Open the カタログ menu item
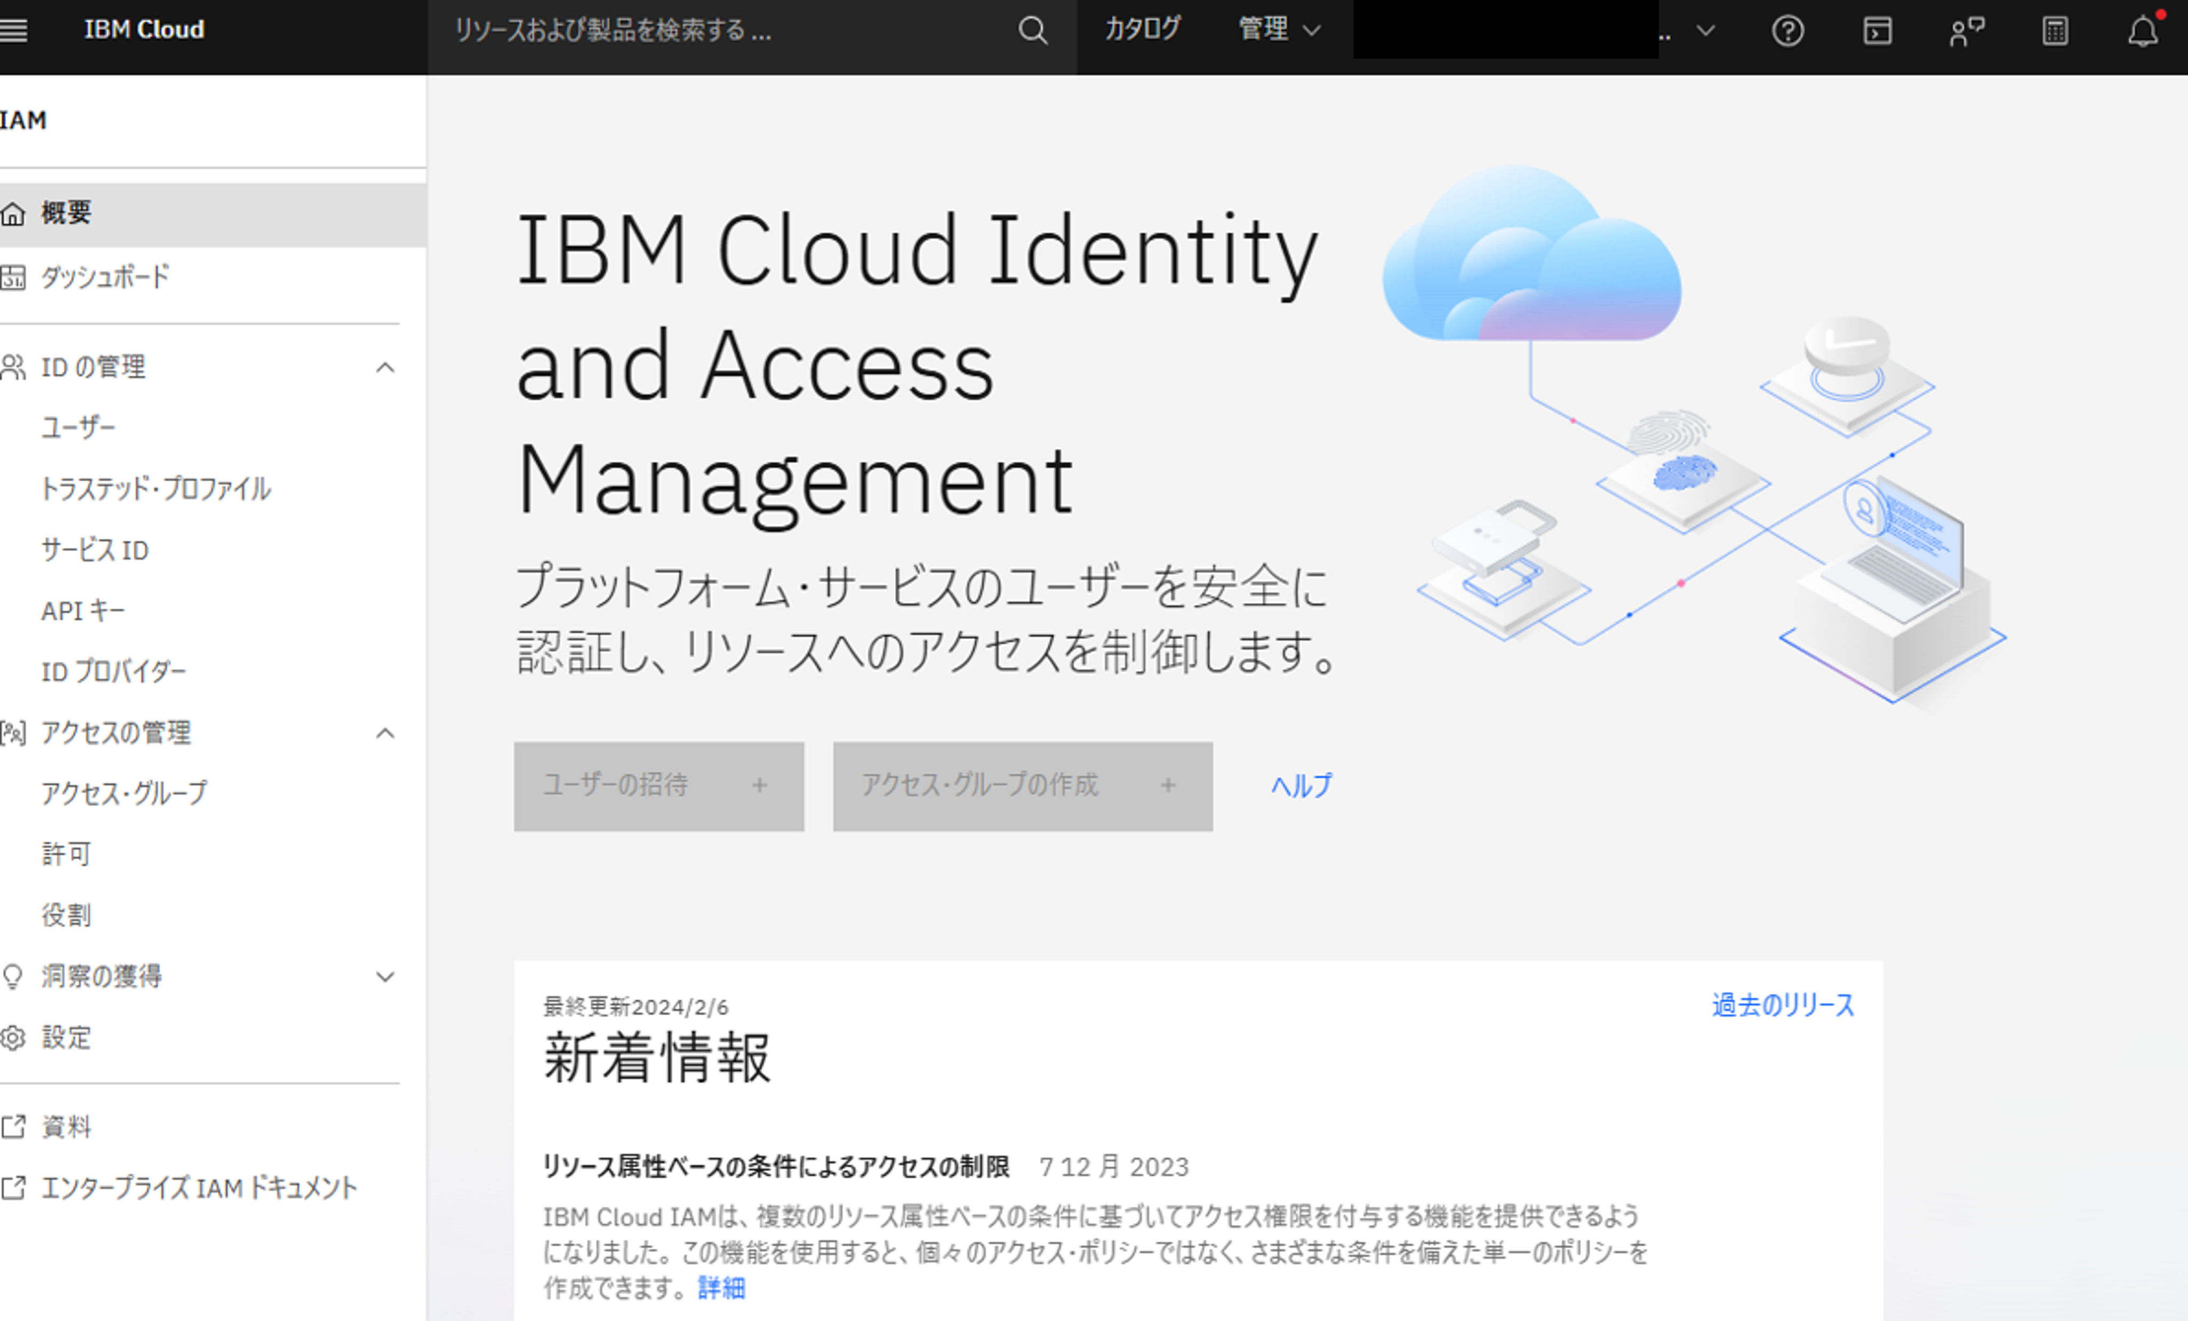Image resolution: width=2188 pixels, height=1321 pixels. point(1142,30)
